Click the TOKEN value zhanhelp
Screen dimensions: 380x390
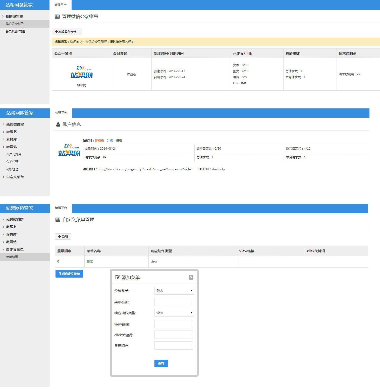pyautogui.click(x=218, y=169)
